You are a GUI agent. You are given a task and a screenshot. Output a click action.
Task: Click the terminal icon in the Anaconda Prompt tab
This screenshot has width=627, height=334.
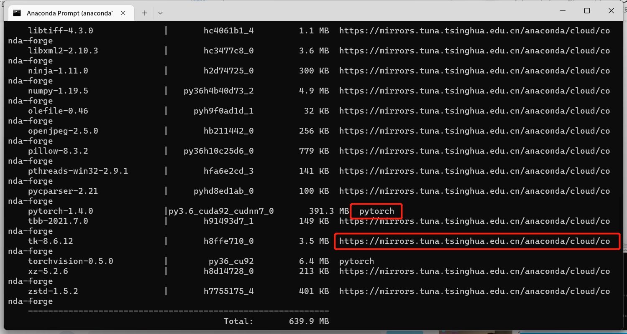coord(17,13)
